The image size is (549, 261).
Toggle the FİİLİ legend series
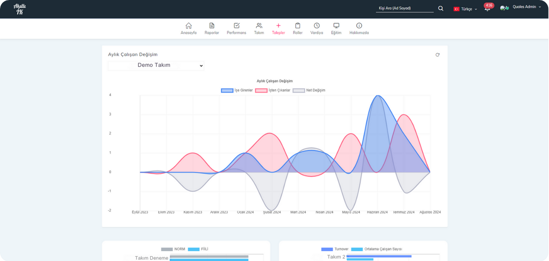coord(198,249)
